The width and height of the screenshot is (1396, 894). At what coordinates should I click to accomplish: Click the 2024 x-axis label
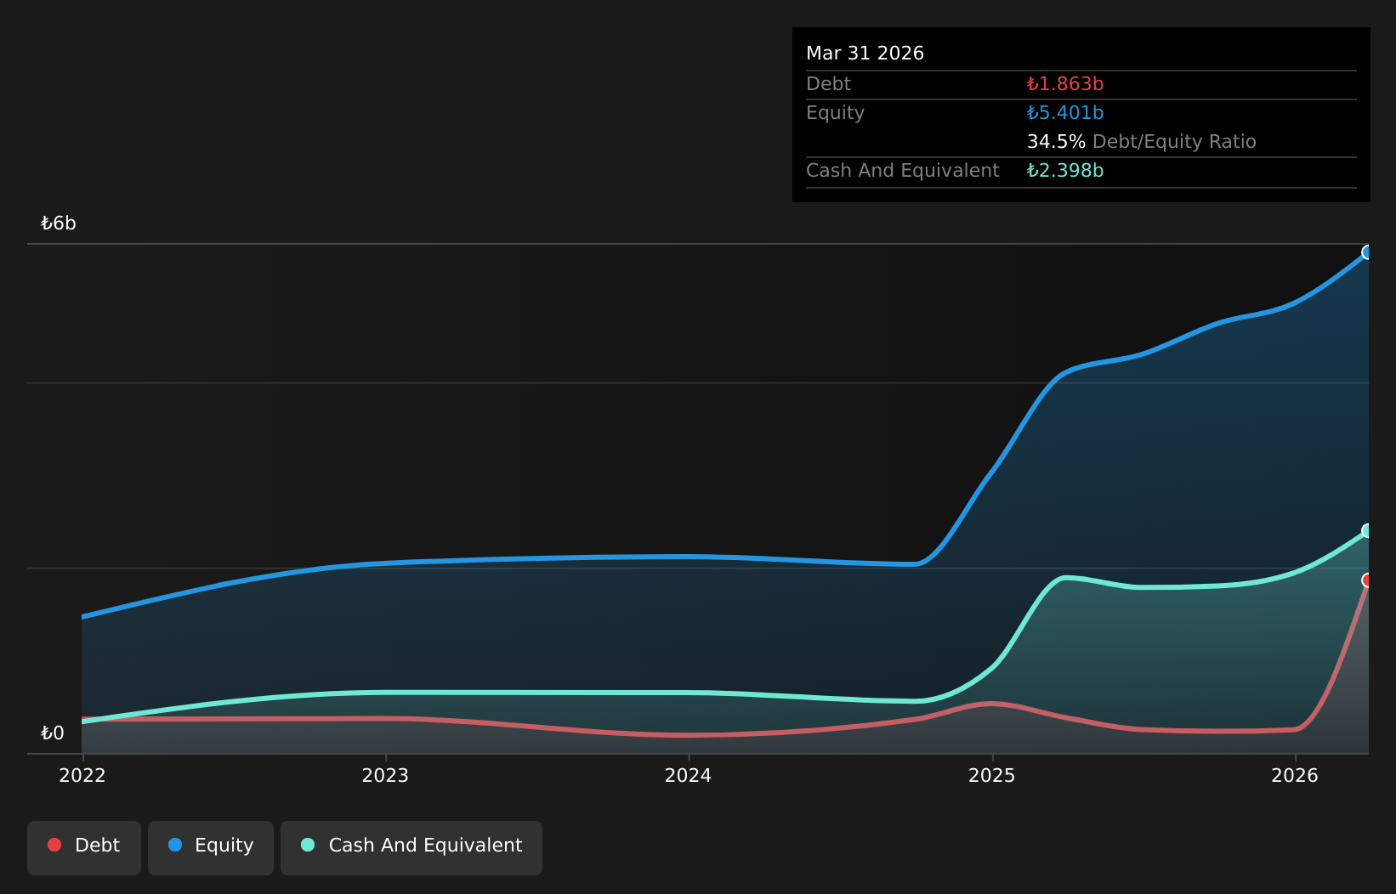tap(688, 775)
